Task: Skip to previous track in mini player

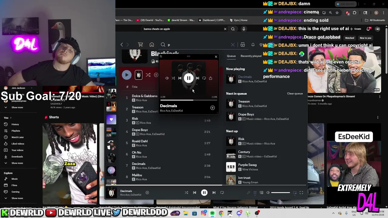Action: pos(180,78)
